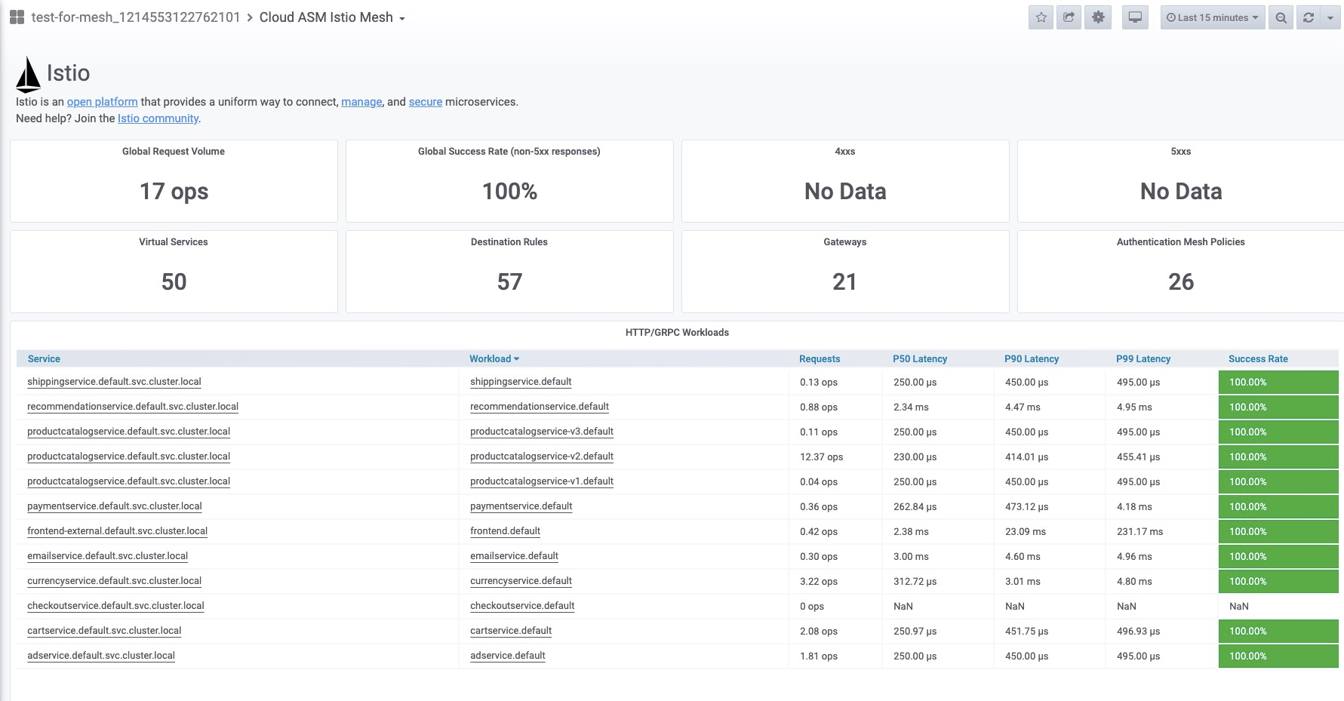Open the 4xxs panel title menu
This screenshot has height=701, width=1344.
click(x=845, y=152)
